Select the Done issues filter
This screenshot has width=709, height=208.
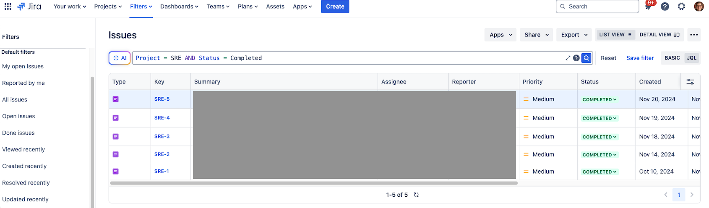click(18, 133)
